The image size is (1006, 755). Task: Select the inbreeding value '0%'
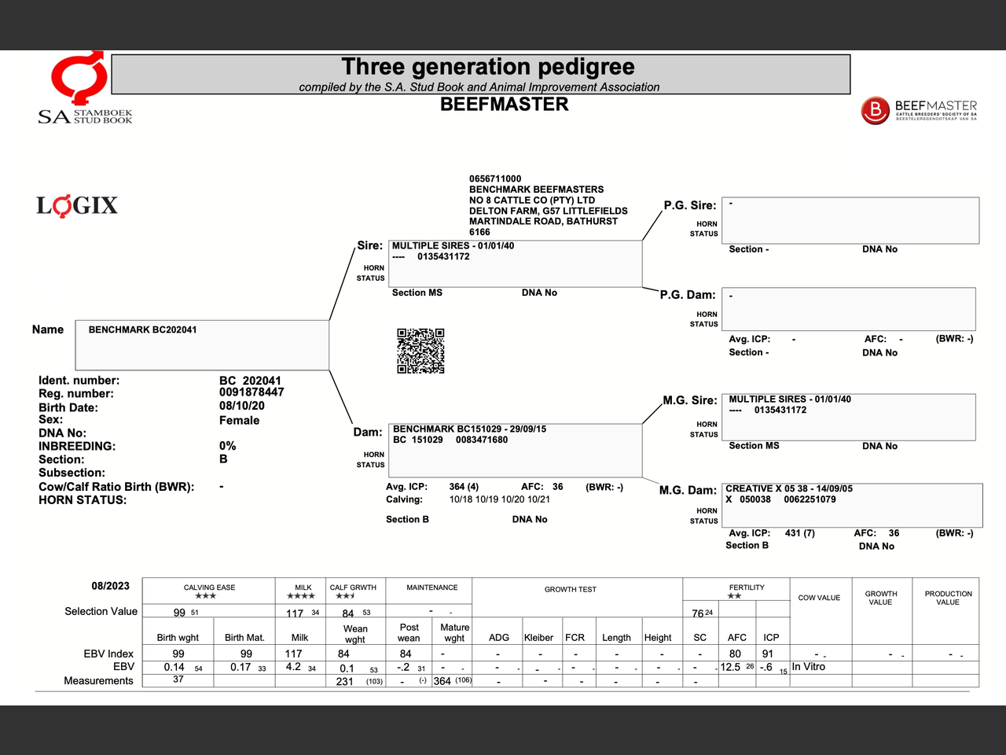click(228, 446)
